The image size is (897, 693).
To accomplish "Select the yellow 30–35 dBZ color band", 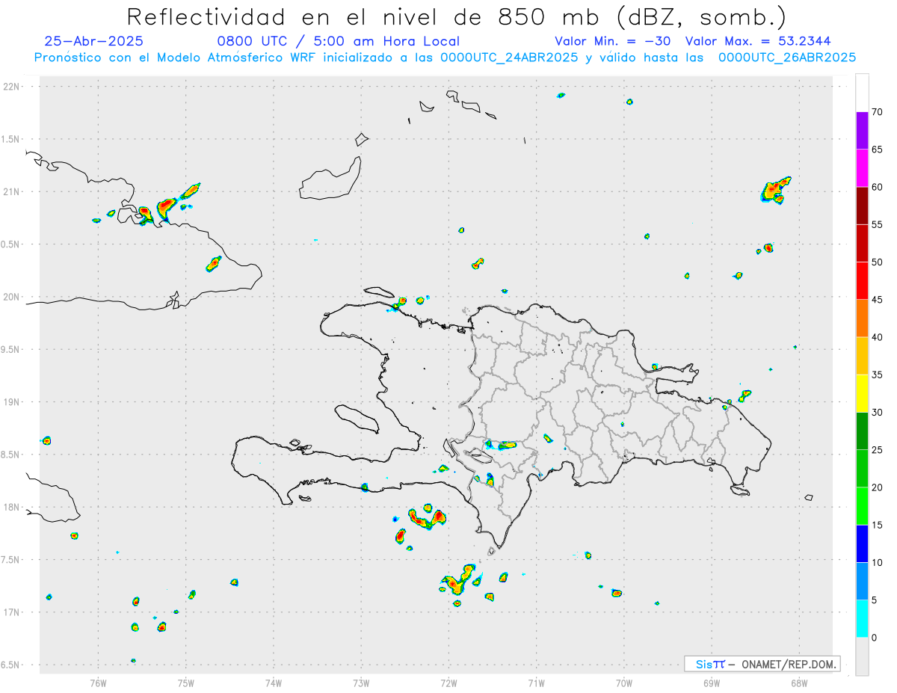I will [862, 393].
